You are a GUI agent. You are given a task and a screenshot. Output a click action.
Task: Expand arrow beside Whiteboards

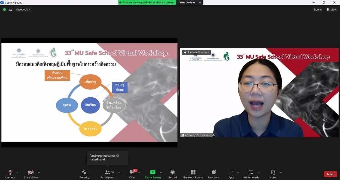pyautogui.click(x=259, y=172)
